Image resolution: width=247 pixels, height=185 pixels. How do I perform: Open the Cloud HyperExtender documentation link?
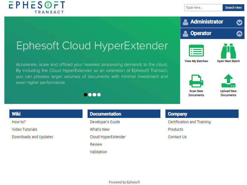[108, 137]
